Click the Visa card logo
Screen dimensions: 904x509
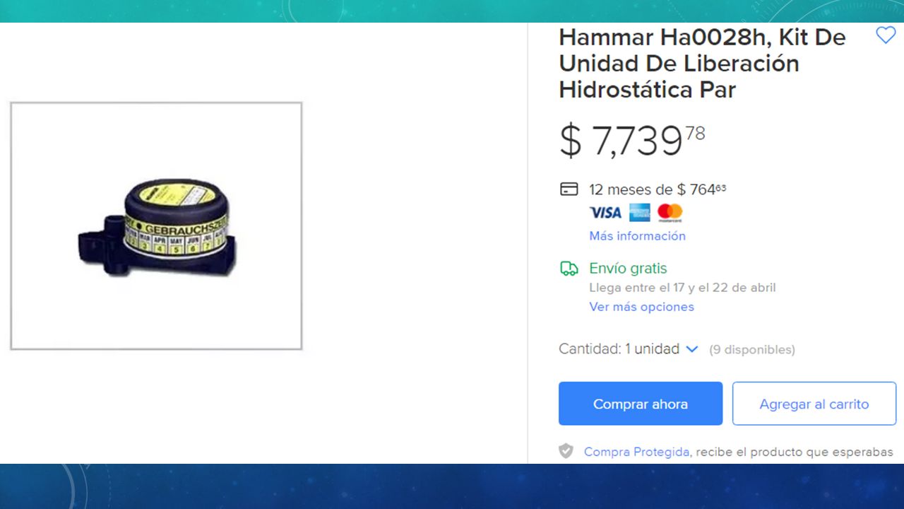(x=605, y=212)
